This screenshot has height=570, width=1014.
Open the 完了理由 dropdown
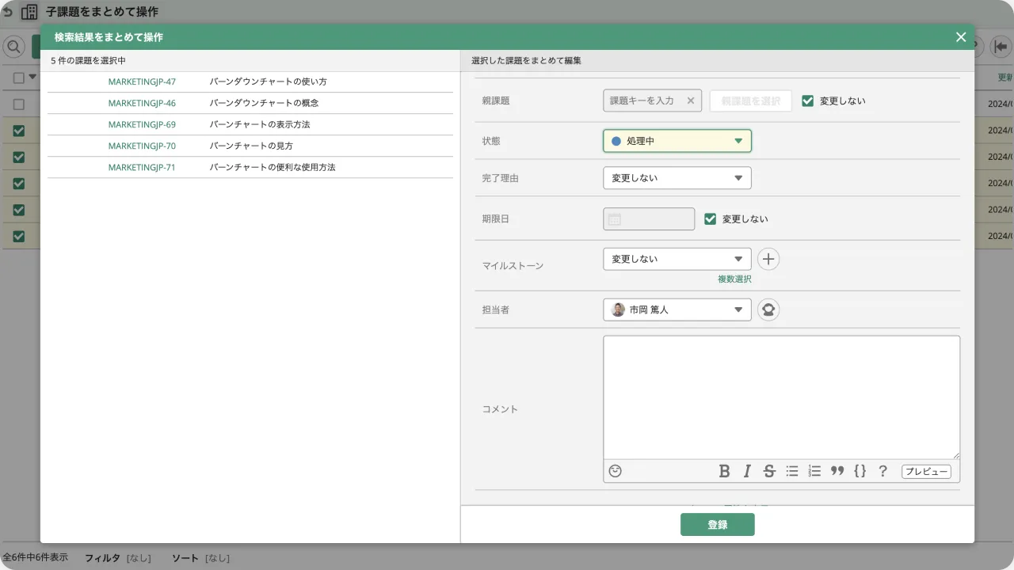point(677,177)
